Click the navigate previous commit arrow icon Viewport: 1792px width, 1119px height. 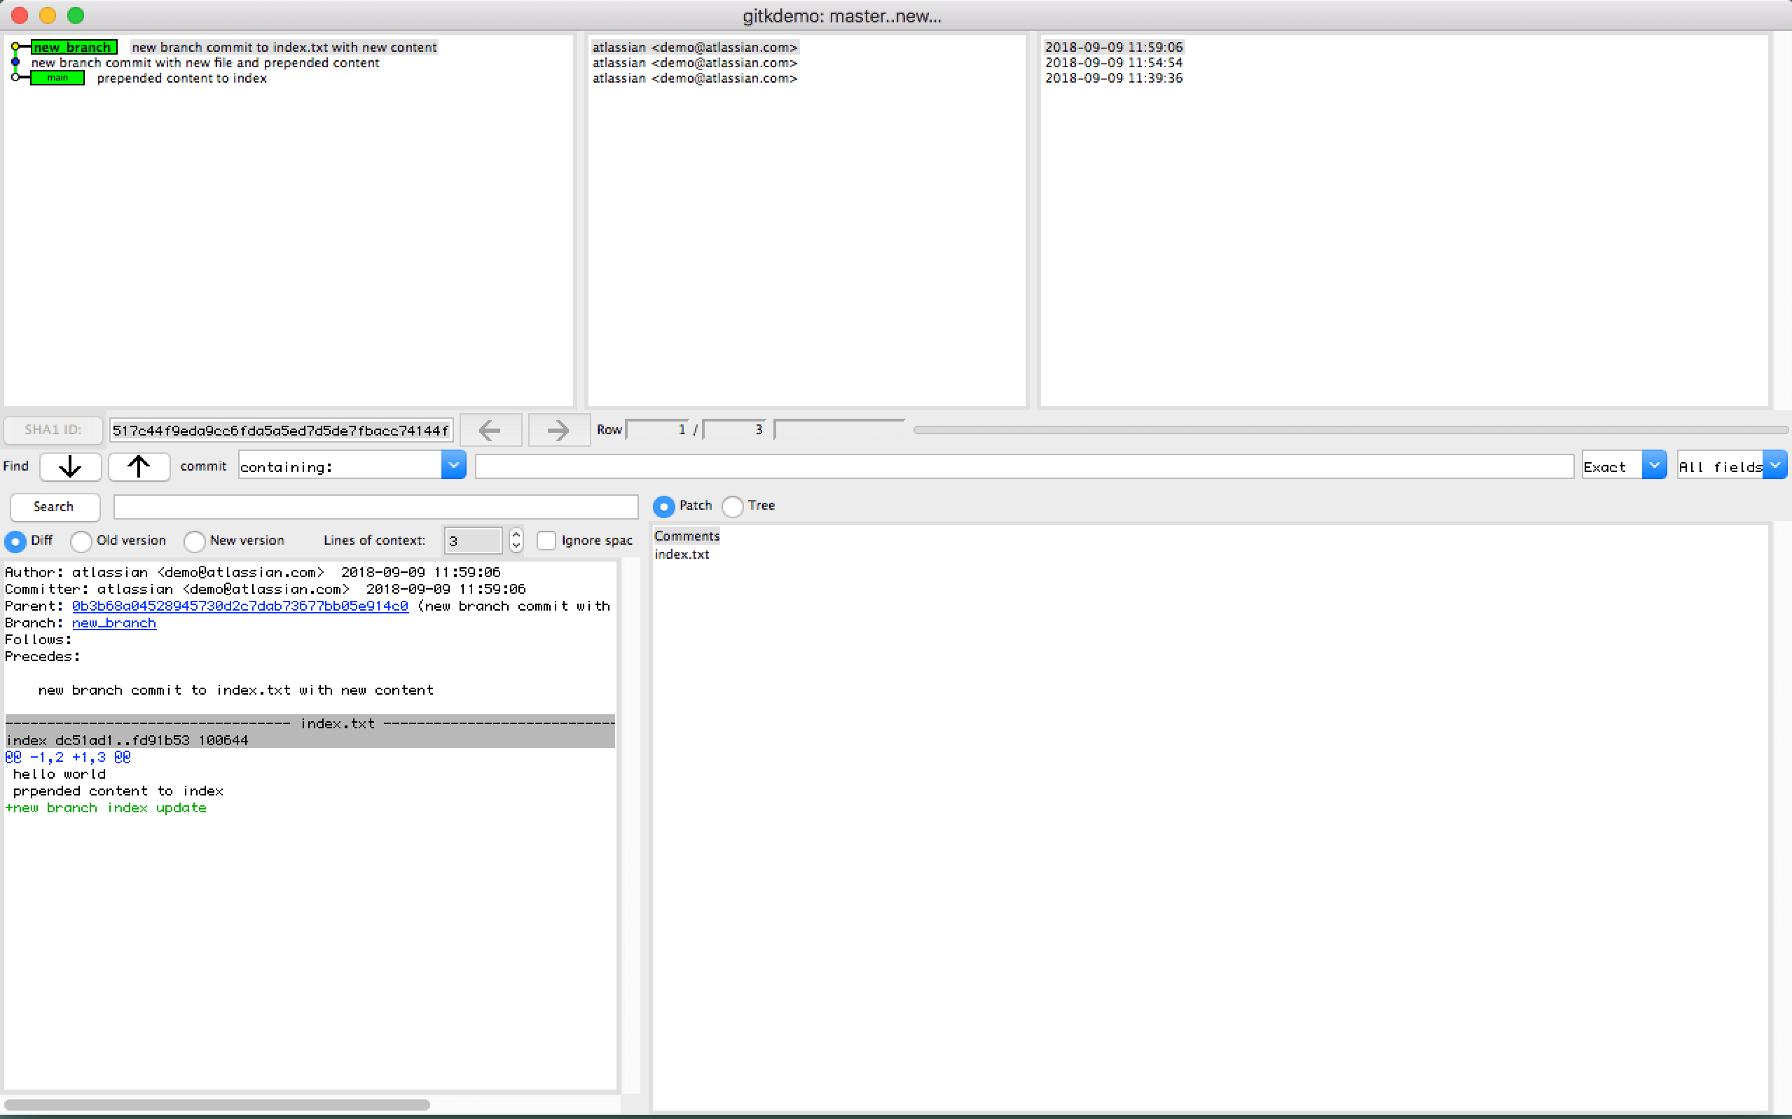(490, 429)
